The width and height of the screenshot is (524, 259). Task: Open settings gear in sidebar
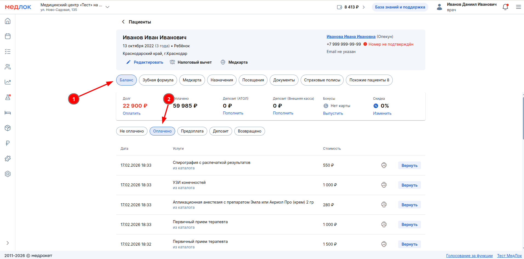click(x=8, y=174)
